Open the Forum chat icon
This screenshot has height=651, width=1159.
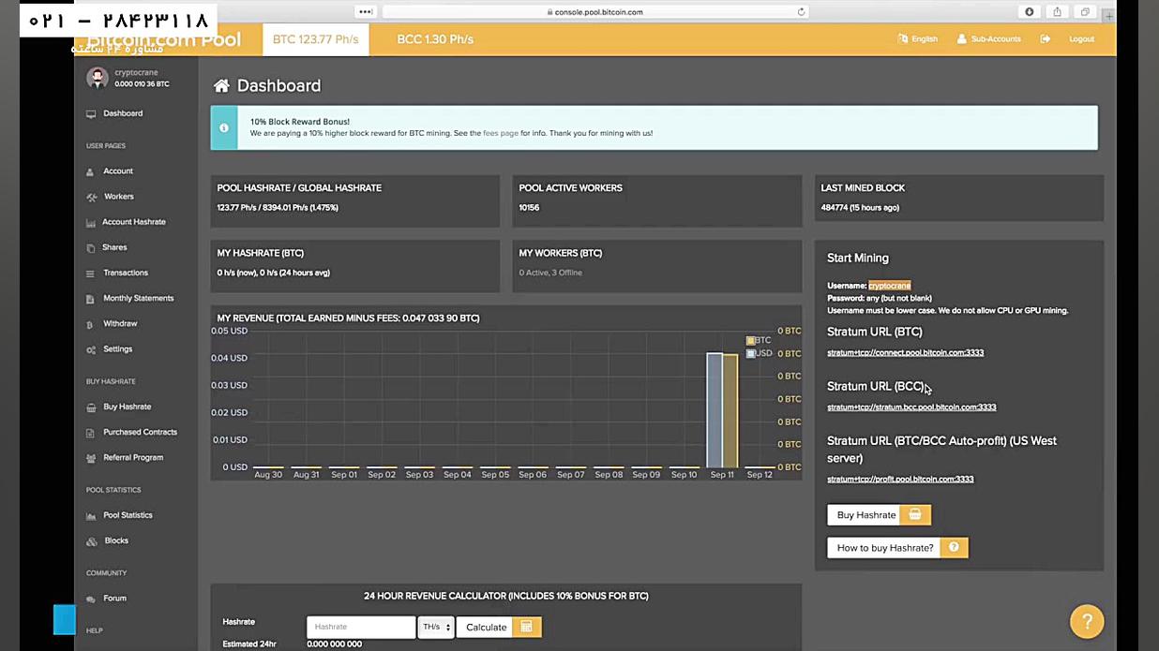pyautogui.click(x=91, y=599)
